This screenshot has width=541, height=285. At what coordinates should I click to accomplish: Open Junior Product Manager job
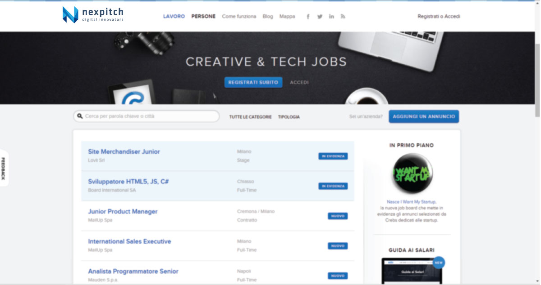[123, 211]
